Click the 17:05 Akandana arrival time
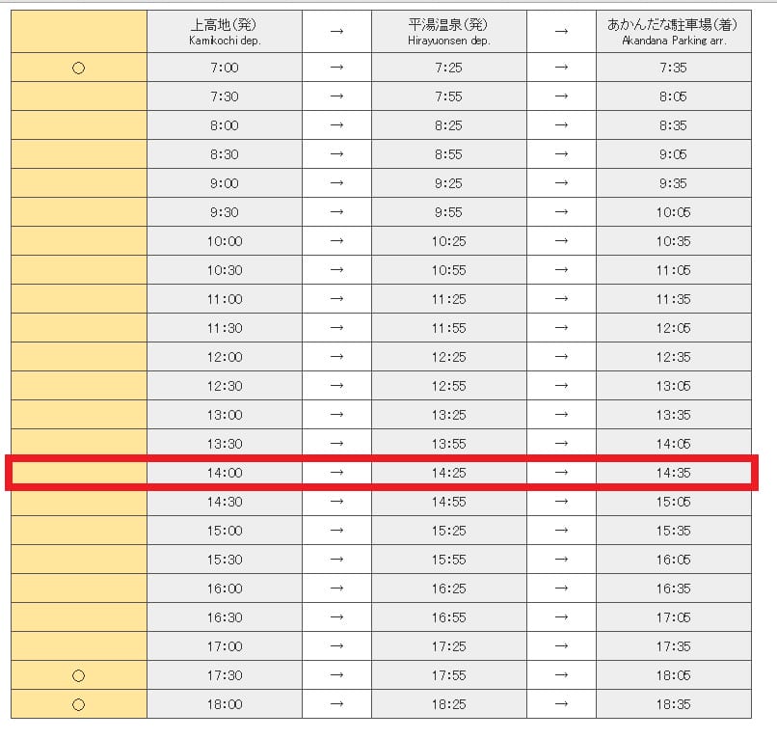 674,617
